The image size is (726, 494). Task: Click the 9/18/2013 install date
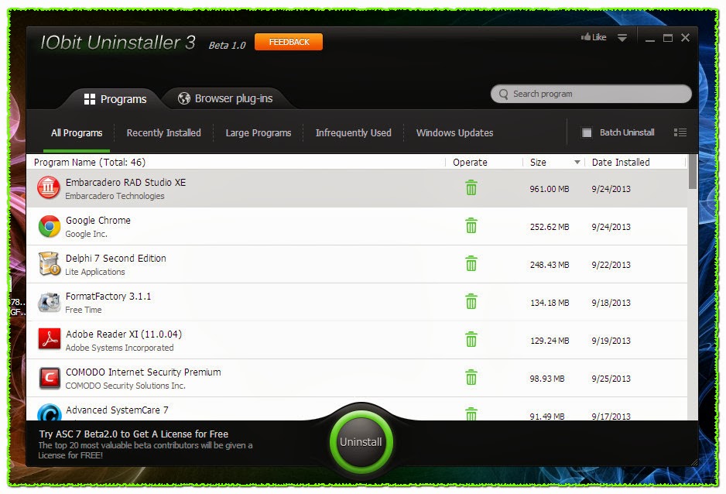pyautogui.click(x=611, y=303)
